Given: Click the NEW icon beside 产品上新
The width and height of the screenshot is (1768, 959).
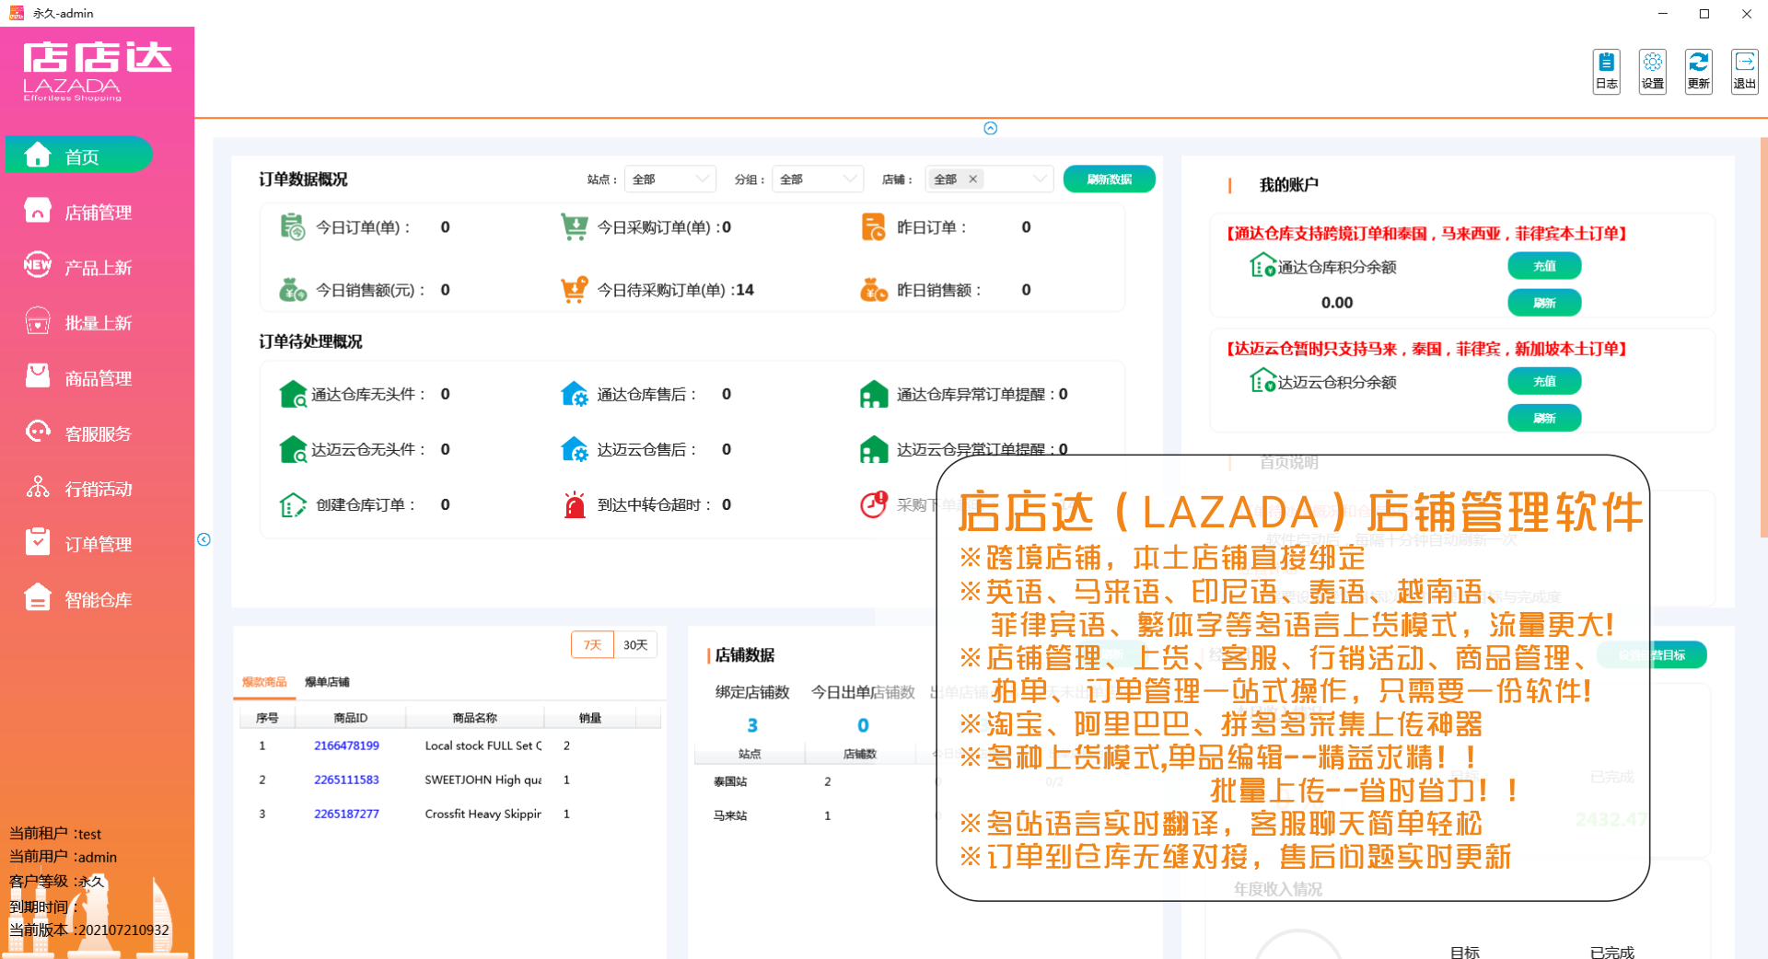Looking at the screenshot, I should (37, 265).
